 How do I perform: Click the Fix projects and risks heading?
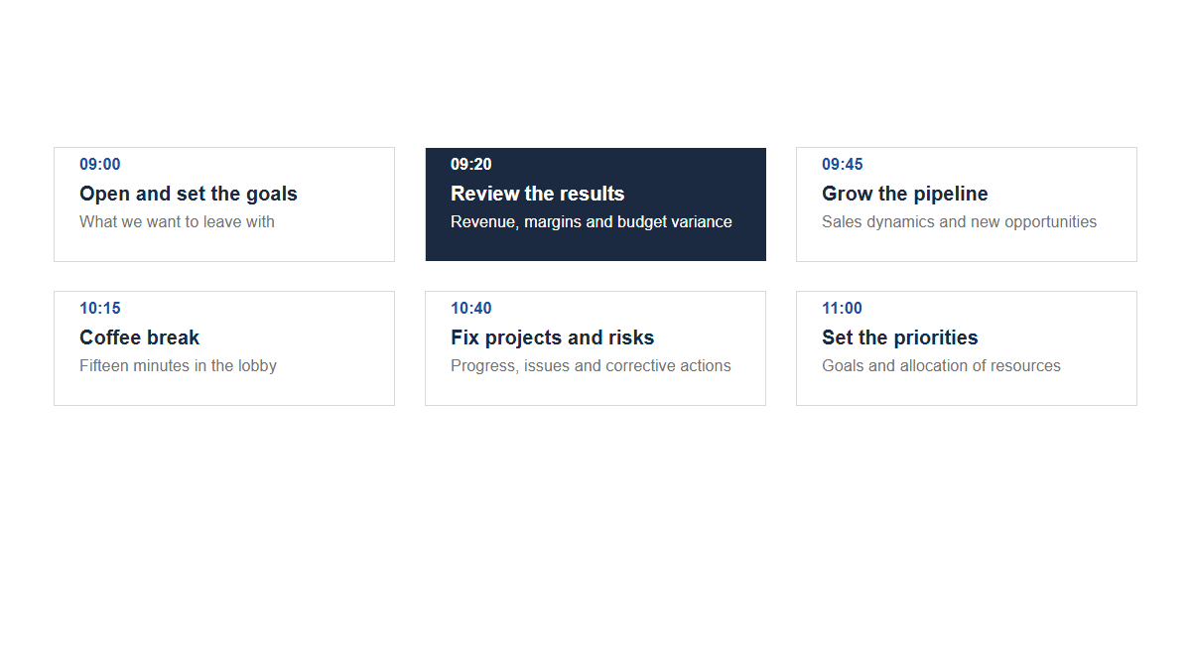pyautogui.click(x=553, y=337)
